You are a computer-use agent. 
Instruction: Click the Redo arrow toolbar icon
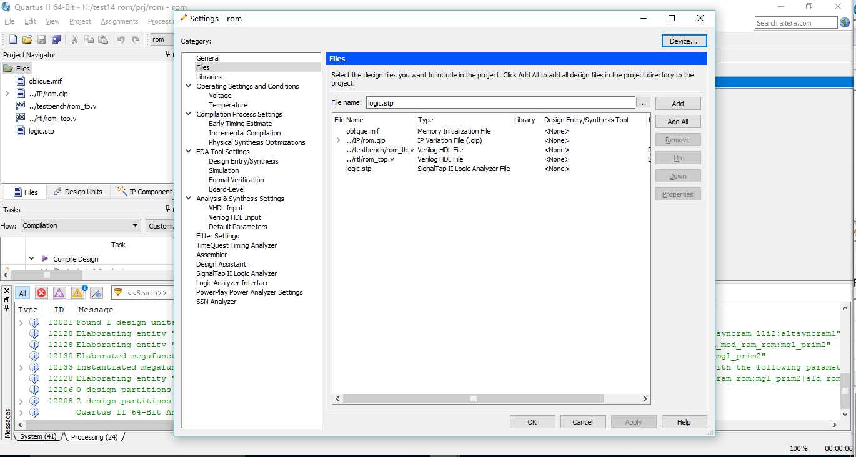(136, 39)
